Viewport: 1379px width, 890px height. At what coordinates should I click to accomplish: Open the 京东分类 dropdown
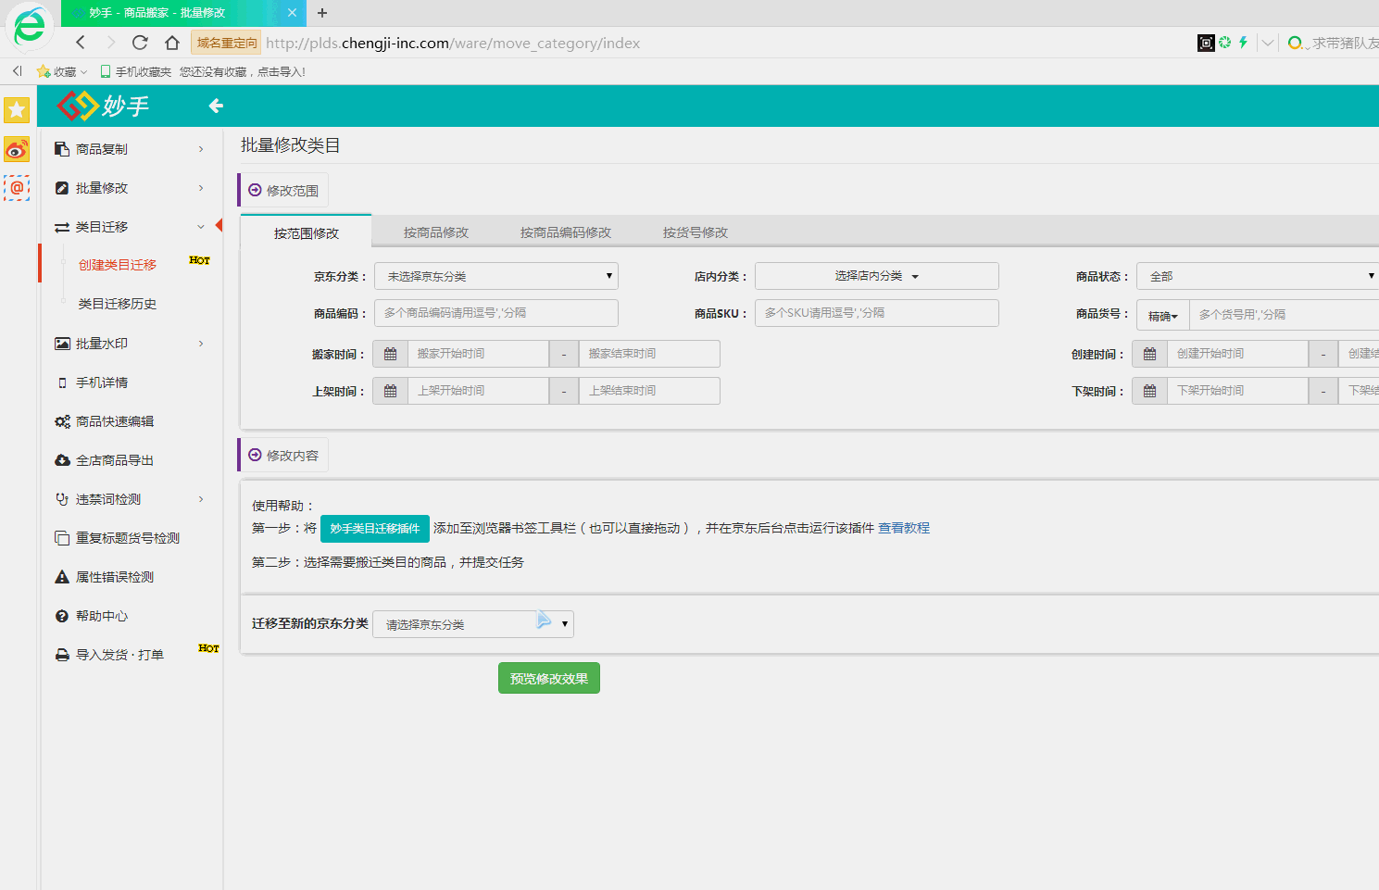[x=495, y=276]
